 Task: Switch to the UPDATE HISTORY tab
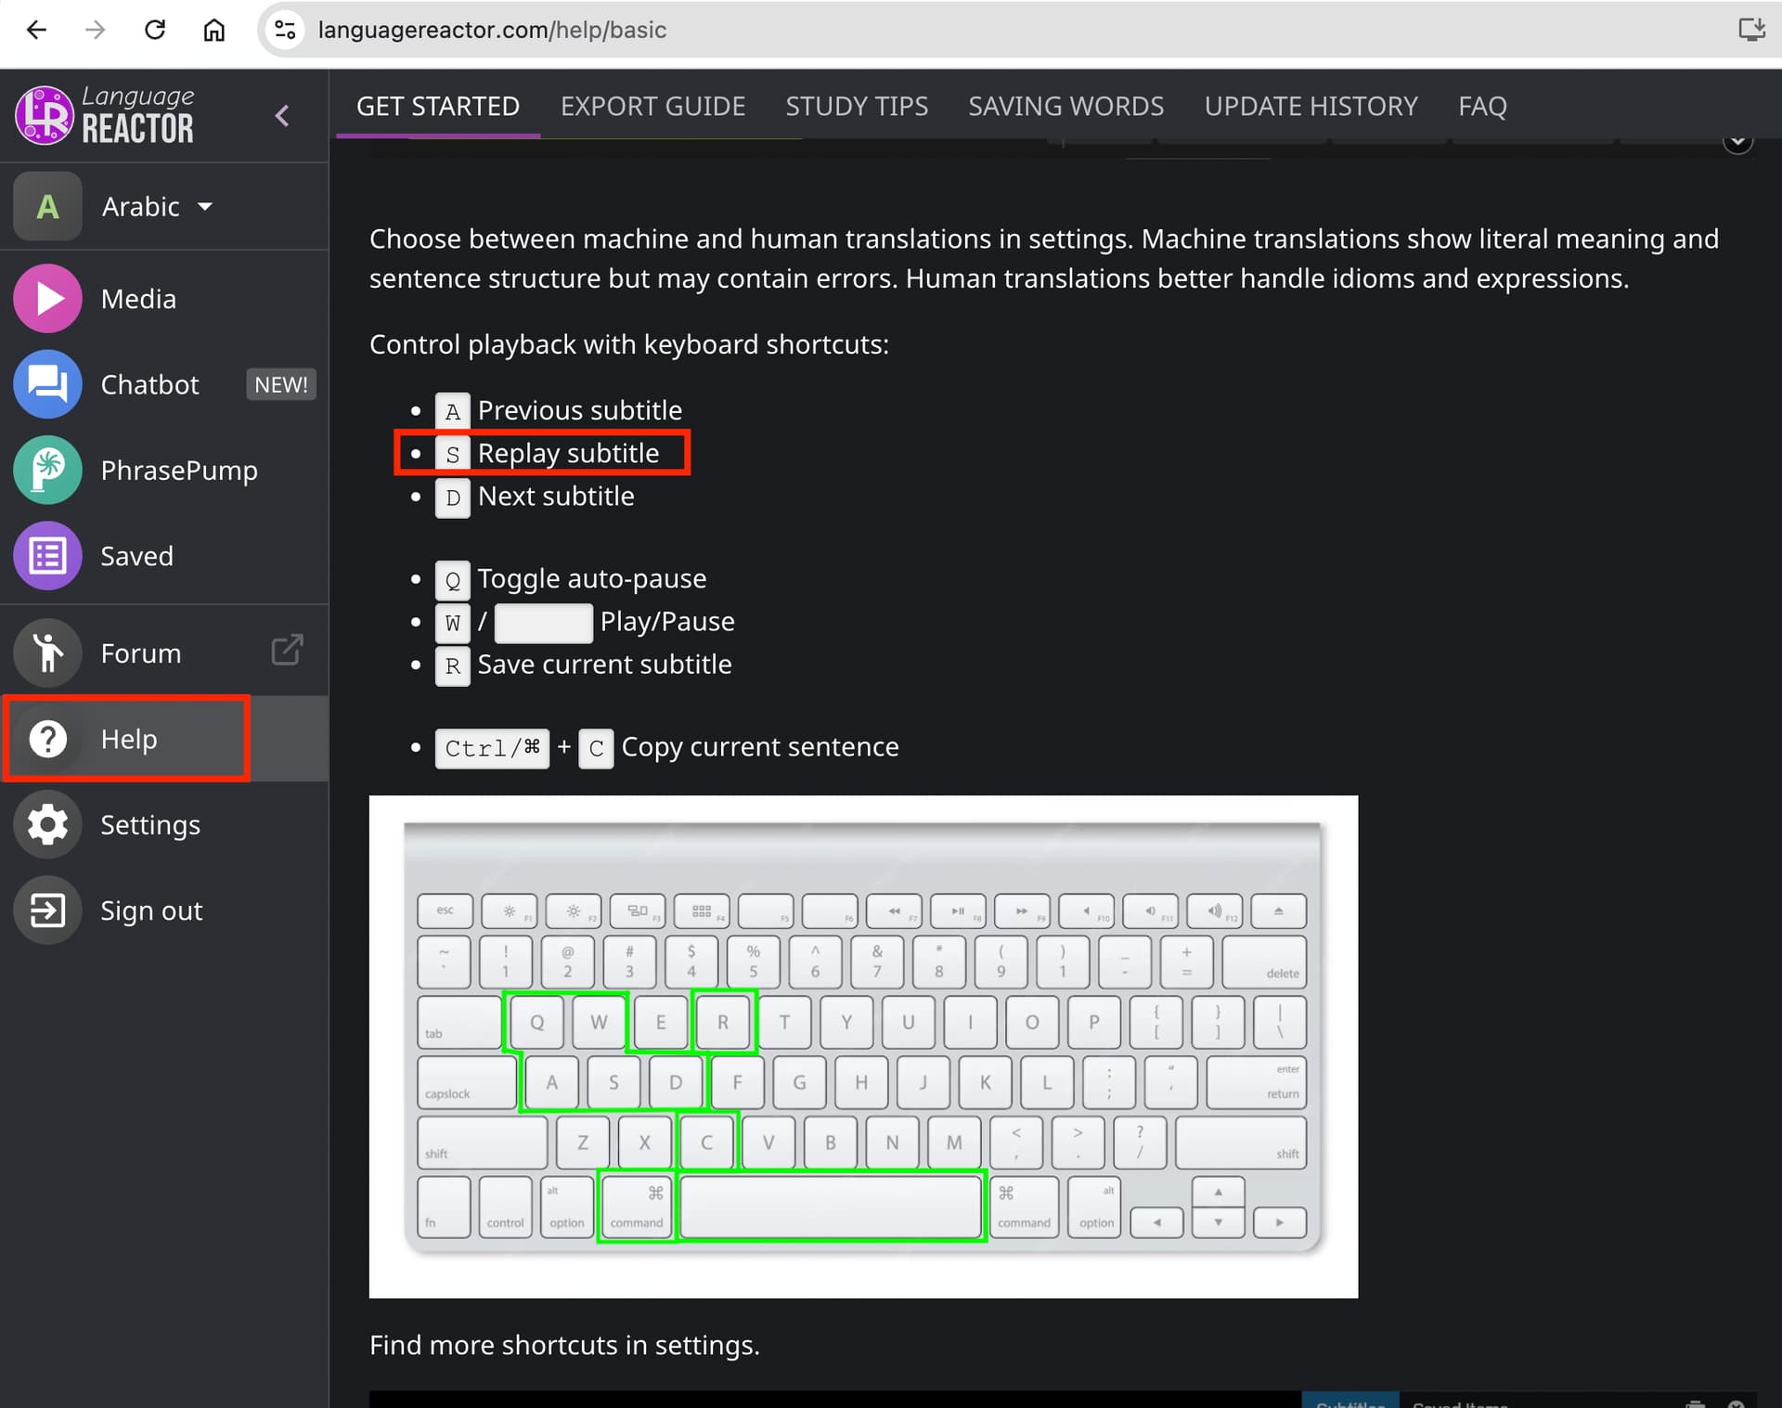click(x=1311, y=106)
